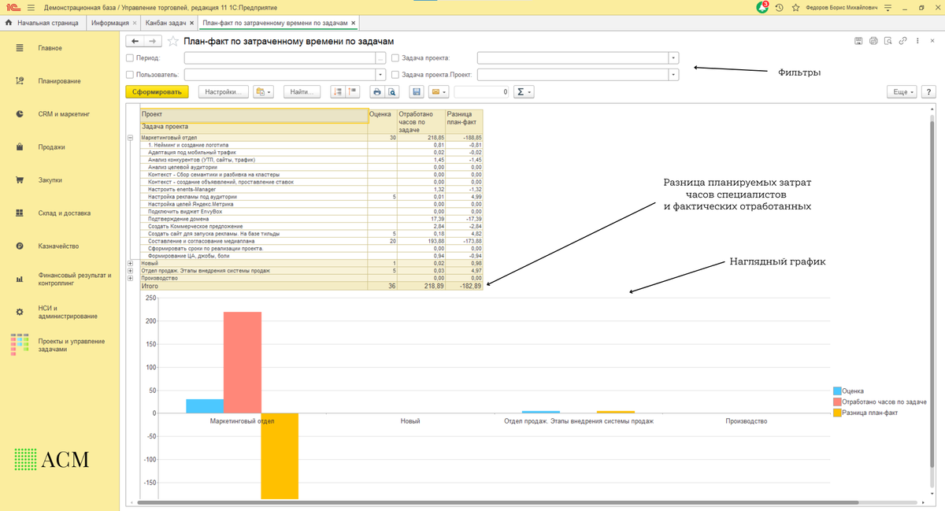
Task: Enable the Задача проекта filter checkbox
Action: pos(395,58)
